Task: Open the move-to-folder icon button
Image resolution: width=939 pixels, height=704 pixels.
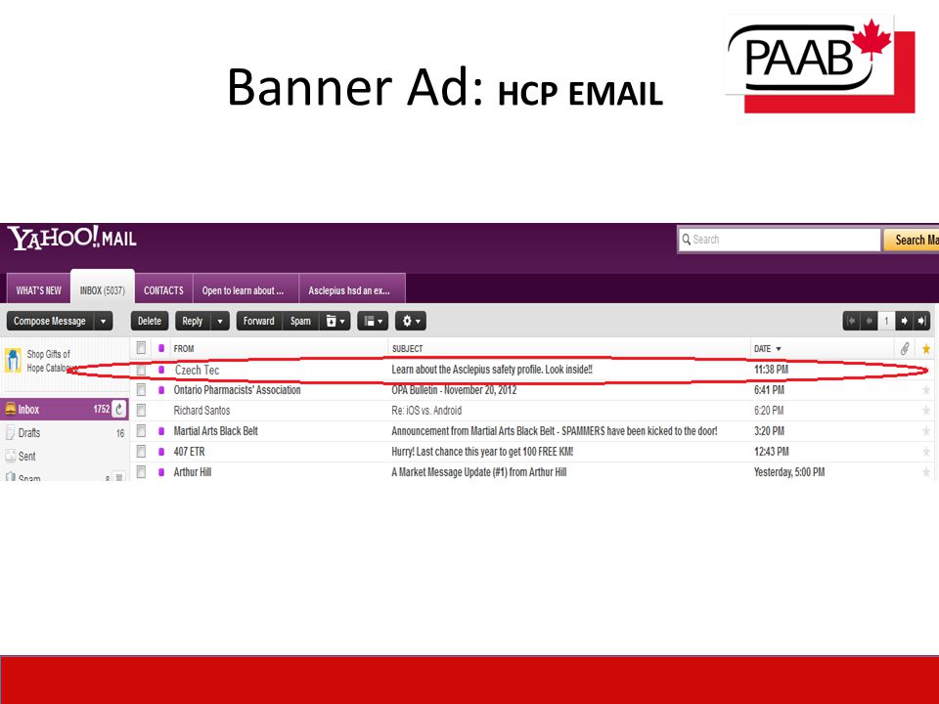Action: [335, 322]
